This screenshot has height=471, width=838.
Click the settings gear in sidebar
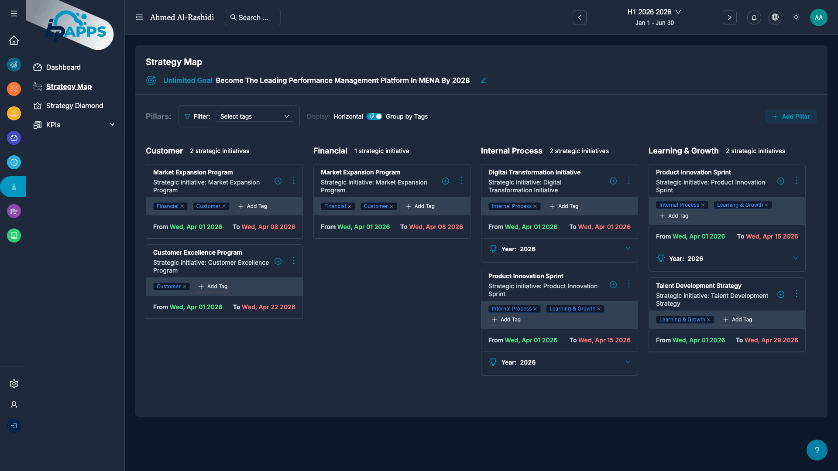point(14,384)
